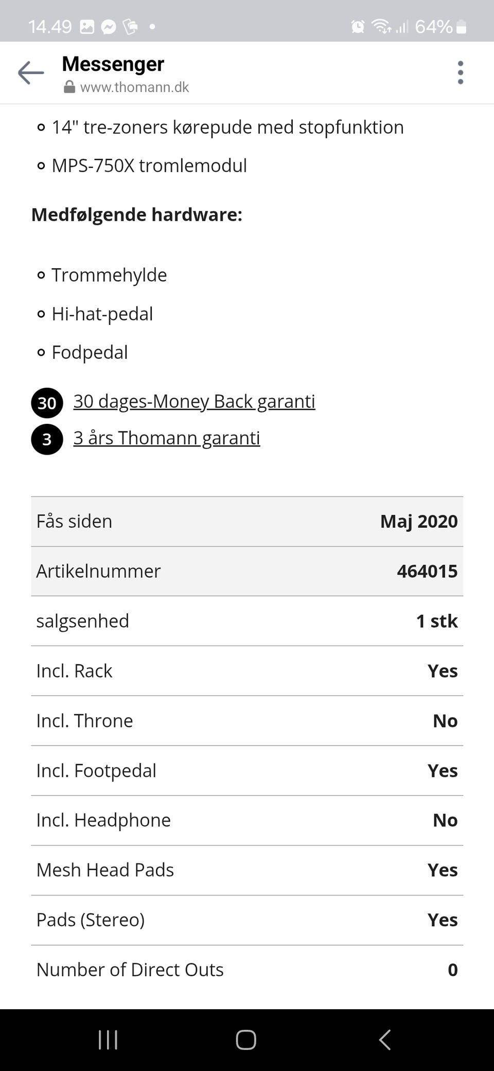
Task: Tap the black circle 30 badge
Action: click(47, 403)
